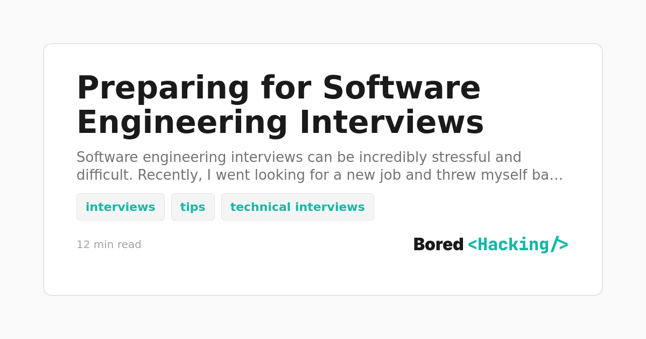Select the "tips" tag chip
Image resolution: width=646 pixels, height=339 pixels.
(x=193, y=207)
